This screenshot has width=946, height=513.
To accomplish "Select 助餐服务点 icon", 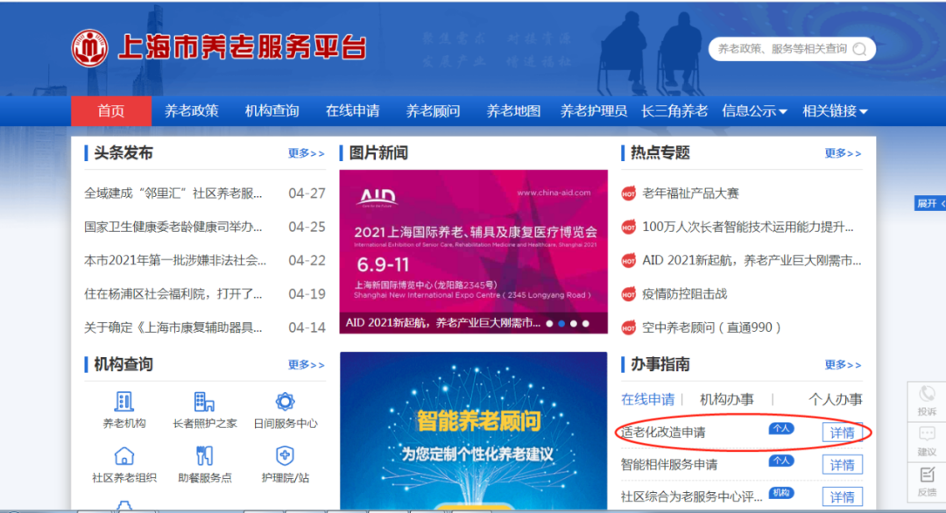I will click(204, 456).
